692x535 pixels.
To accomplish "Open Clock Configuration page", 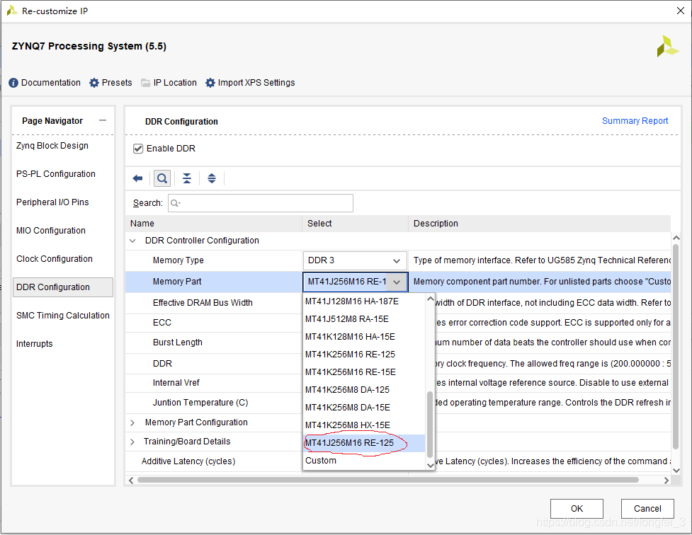I will (x=55, y=259).
